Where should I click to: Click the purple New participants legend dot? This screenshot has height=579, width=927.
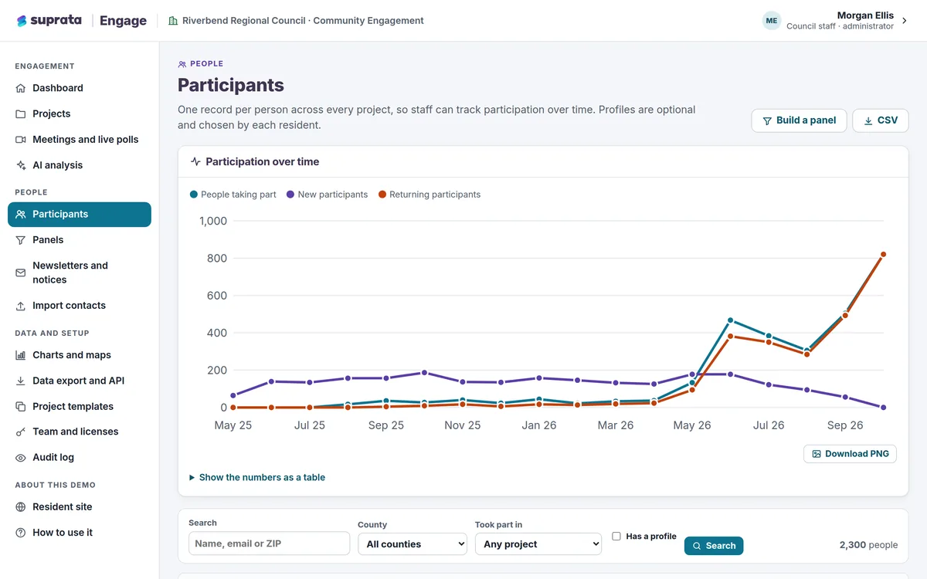coord(290,195)
